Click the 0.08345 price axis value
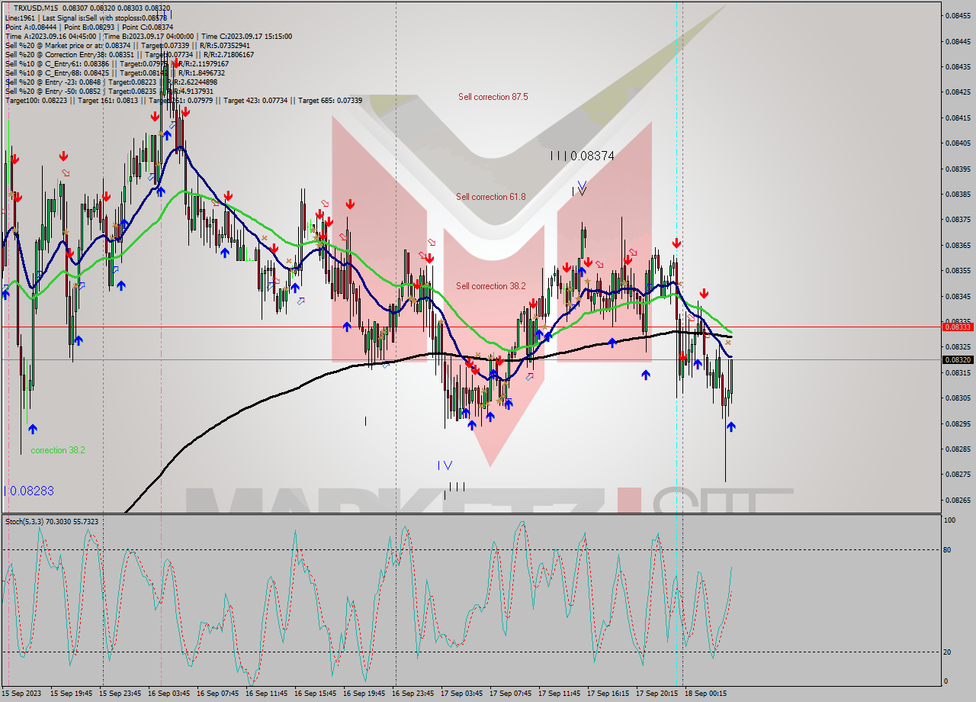The width and height of the screenshot is (976, 702). coord(958,296)
